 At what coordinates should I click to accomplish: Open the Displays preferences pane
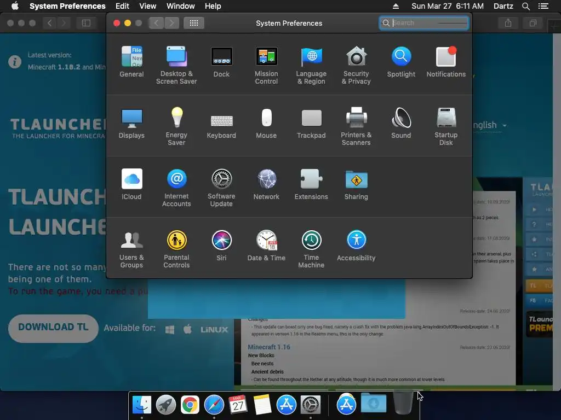pos(131,123)
